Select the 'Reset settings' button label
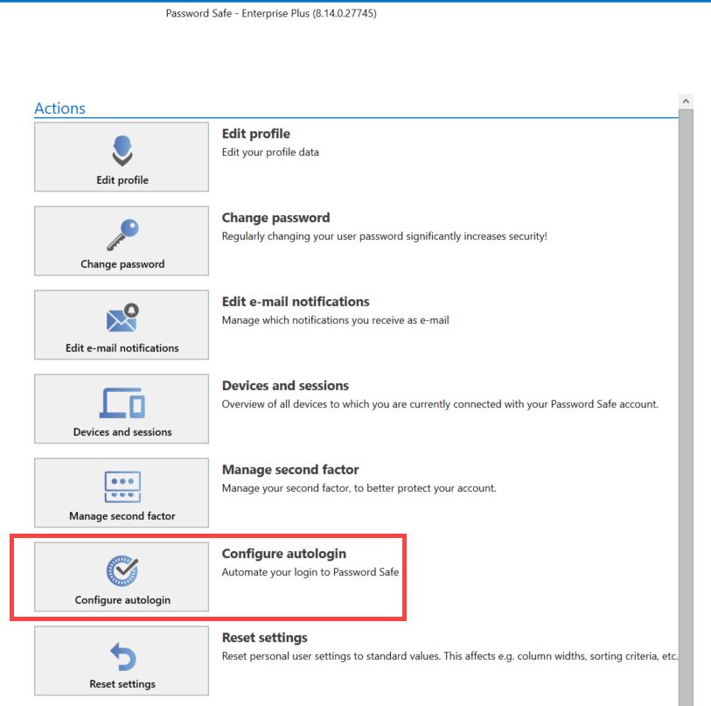 coord(122,684)
